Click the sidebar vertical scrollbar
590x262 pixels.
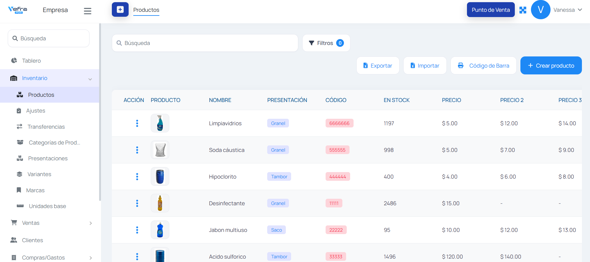[100, 112]
